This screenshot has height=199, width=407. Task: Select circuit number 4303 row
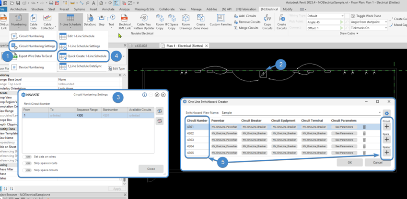coord(197,140)
